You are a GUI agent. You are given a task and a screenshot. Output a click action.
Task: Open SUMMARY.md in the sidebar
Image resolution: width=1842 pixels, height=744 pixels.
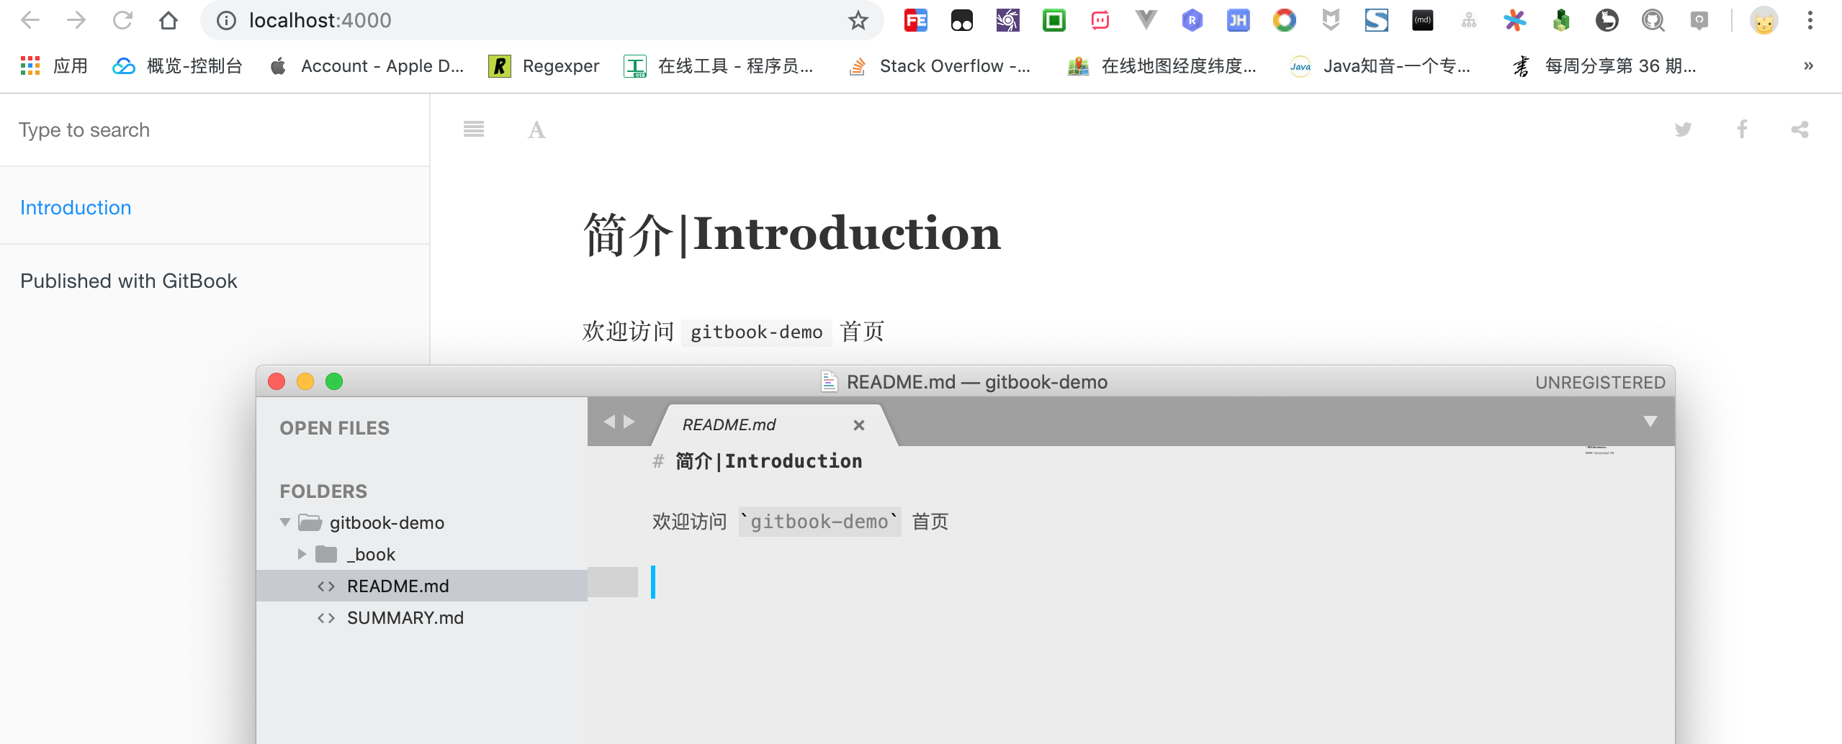click(405, 618)
